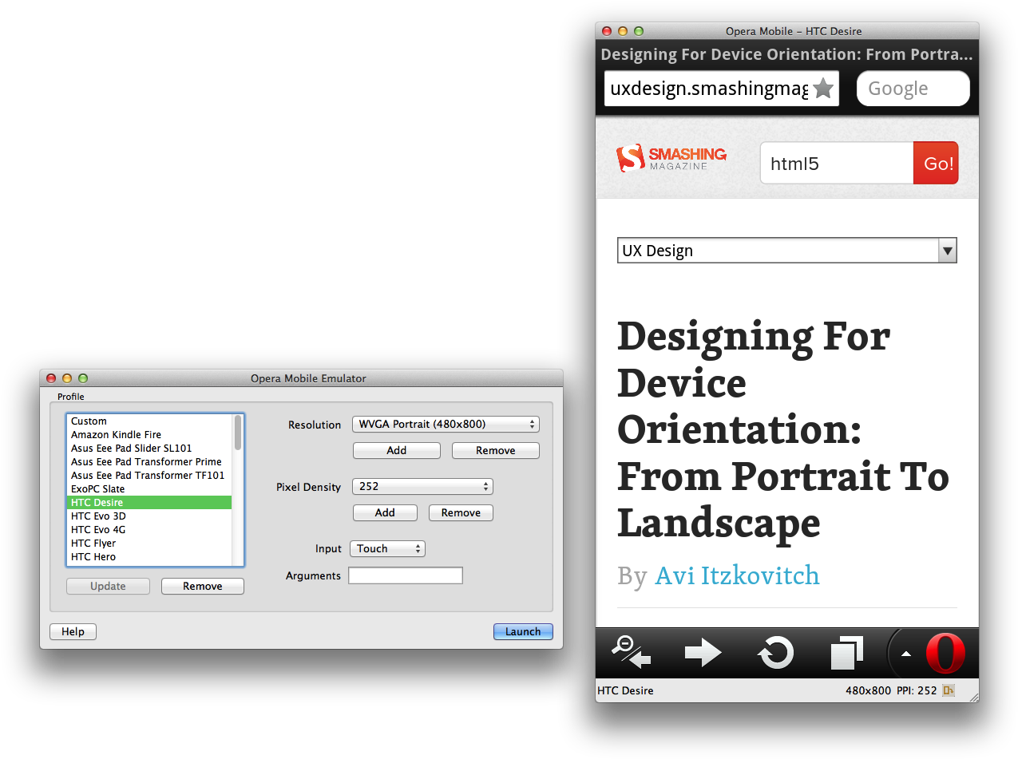The image size is (1018, 759).
Task: Click Add button under Resolution
Action: coord(397,451)
